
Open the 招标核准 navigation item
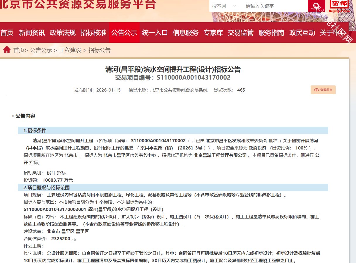[x=93, y=32]
